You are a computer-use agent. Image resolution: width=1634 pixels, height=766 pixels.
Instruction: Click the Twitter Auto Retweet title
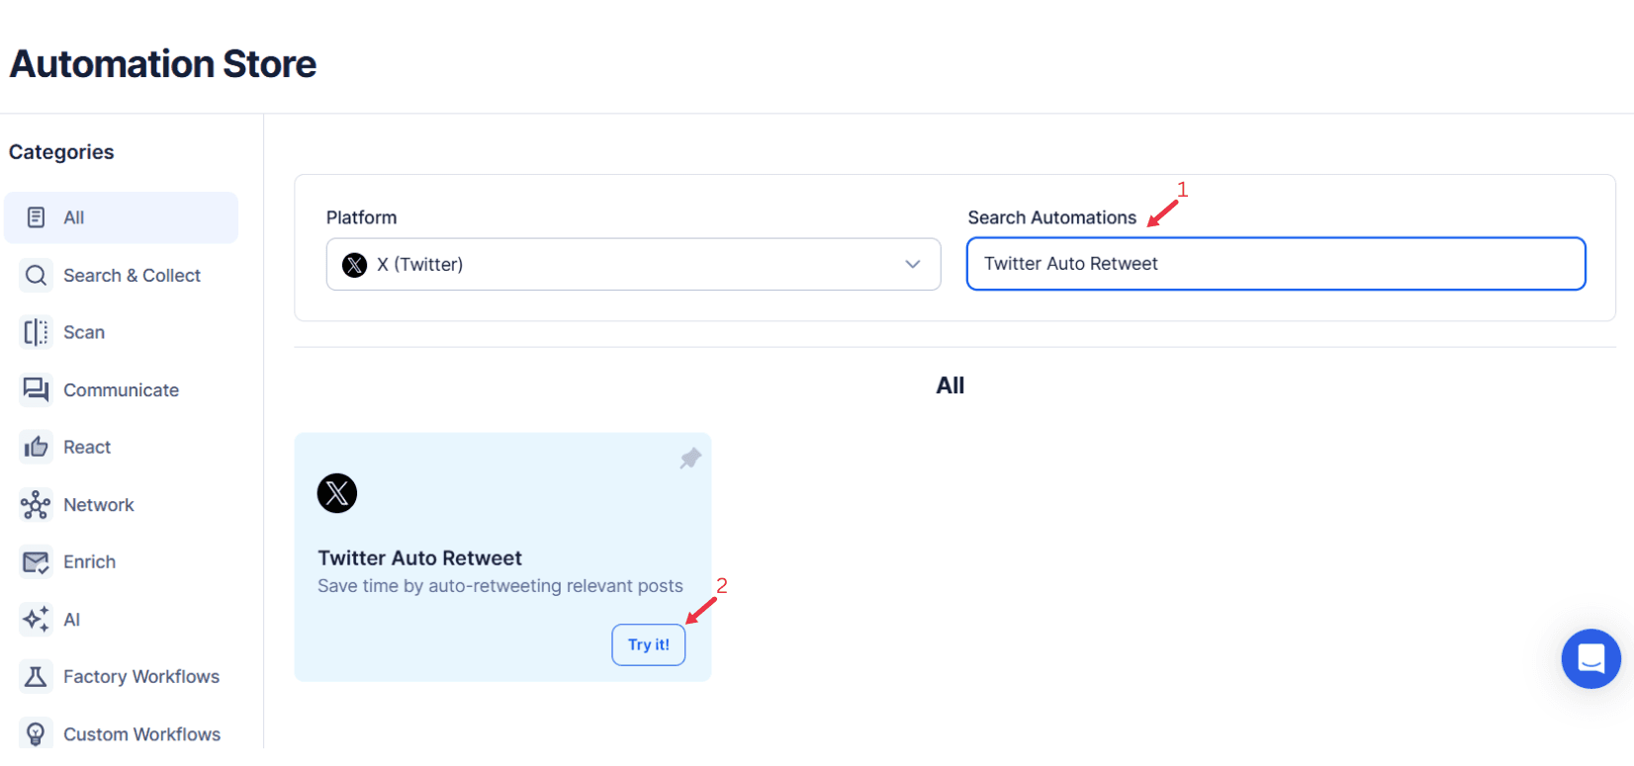coord(419,557)
